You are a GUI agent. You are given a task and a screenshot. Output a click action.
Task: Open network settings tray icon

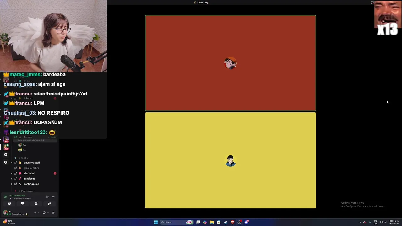point(381,222)
